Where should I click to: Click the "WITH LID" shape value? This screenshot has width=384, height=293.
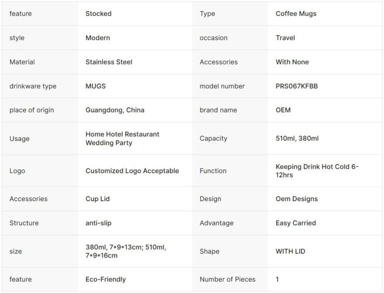[290, 251]
